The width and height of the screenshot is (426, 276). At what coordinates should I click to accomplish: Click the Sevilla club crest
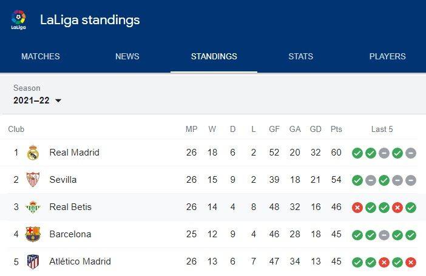pos(33,180)
